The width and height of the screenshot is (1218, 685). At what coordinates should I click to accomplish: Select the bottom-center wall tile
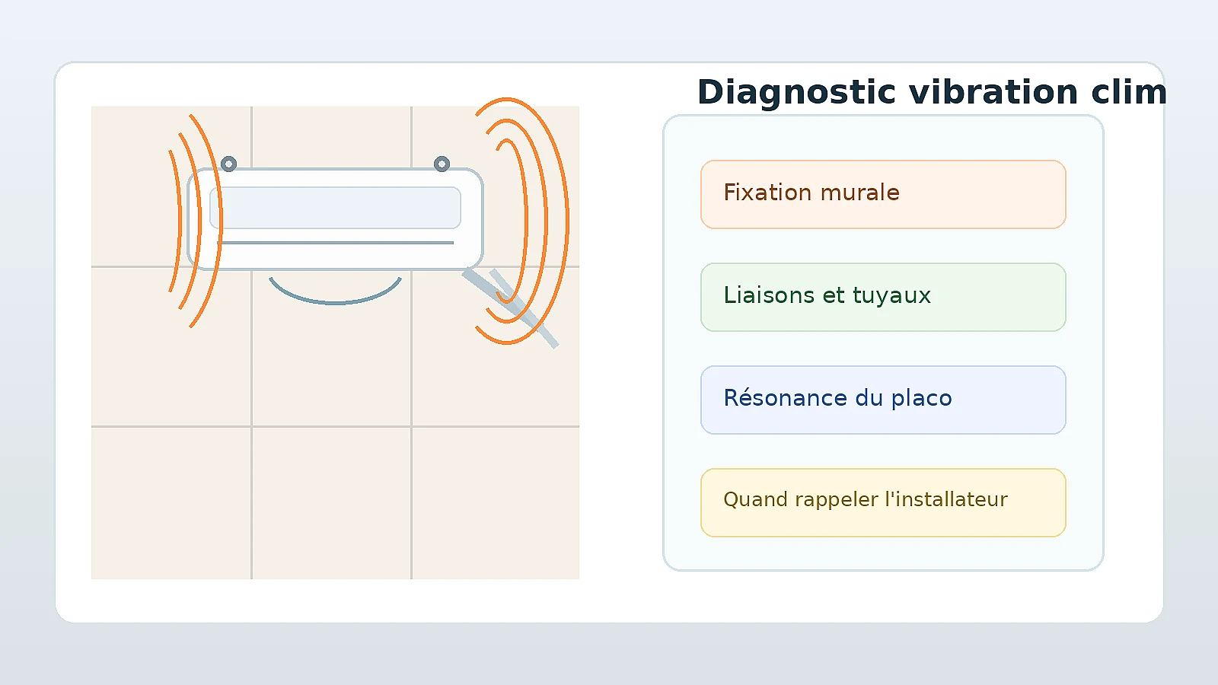coord(331,502)
